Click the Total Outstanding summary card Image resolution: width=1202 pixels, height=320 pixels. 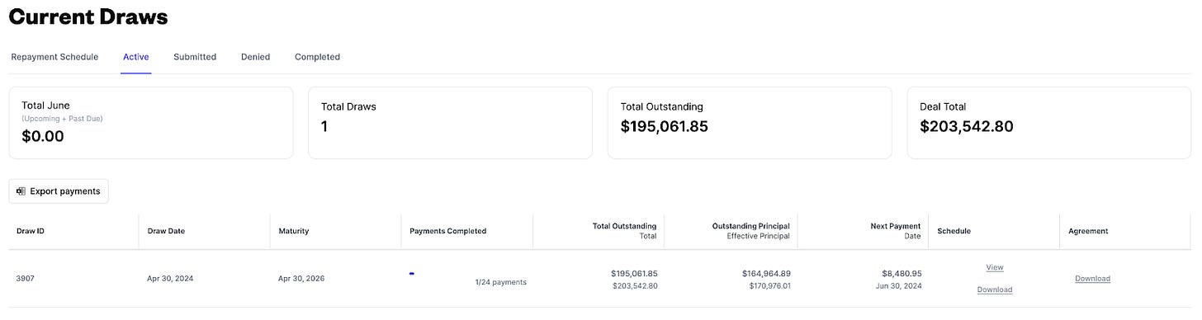point(750,123)
